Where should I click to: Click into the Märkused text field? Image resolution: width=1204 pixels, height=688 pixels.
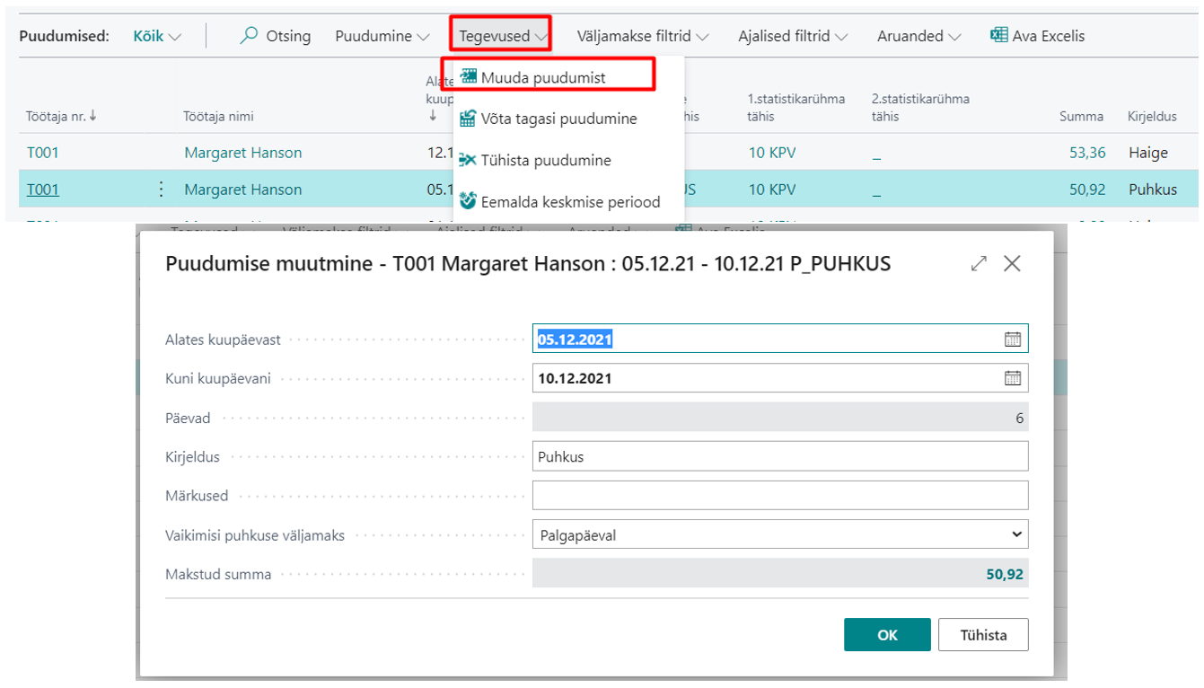[x=780, y=496]
